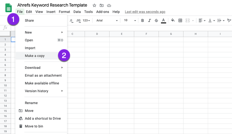Open Last edit was seconds ago link
Image resolution: width=232 pixels, height=134 pixels.
click(x=145, y=12)
